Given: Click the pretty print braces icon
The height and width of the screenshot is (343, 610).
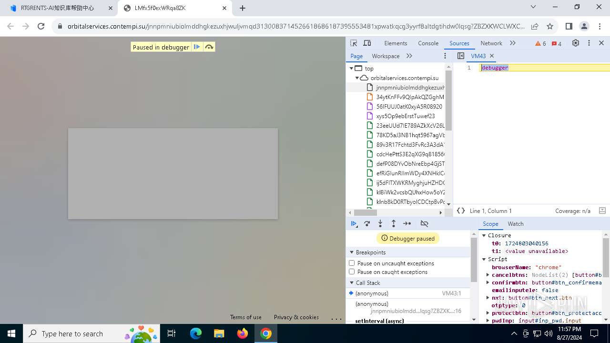Looking at the screenshot, I should (x=461, y=211).
